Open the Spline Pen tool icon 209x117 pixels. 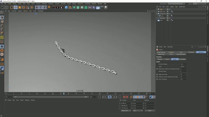coord(70,7)
